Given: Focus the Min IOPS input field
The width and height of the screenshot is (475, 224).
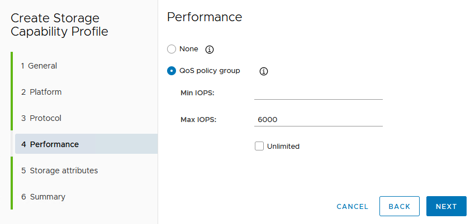Looking at the screenshot, I should click(318, 92).
